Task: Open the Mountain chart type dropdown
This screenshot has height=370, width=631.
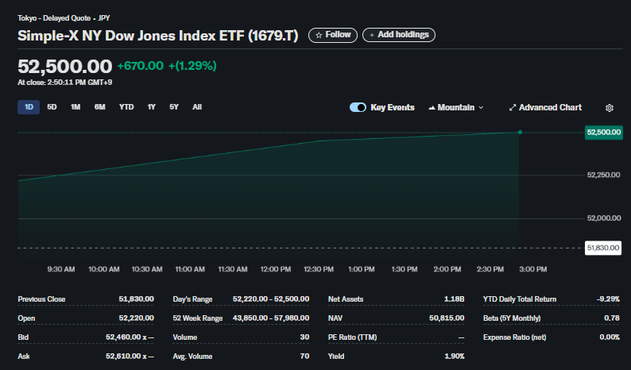Action: pyautogui.click(x=455, y=107)
